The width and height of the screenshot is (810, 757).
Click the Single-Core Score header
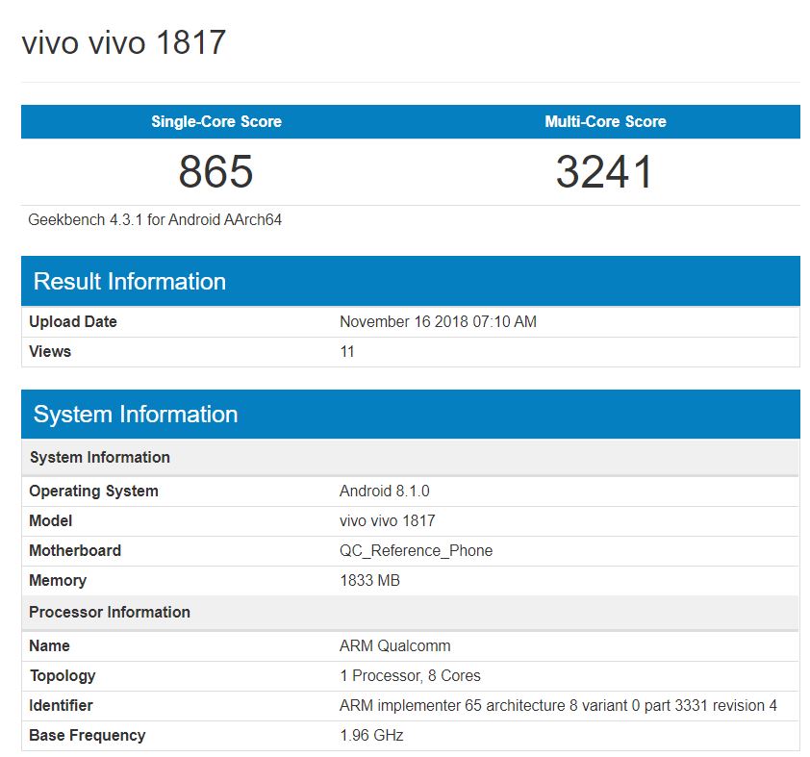[215, 121]
